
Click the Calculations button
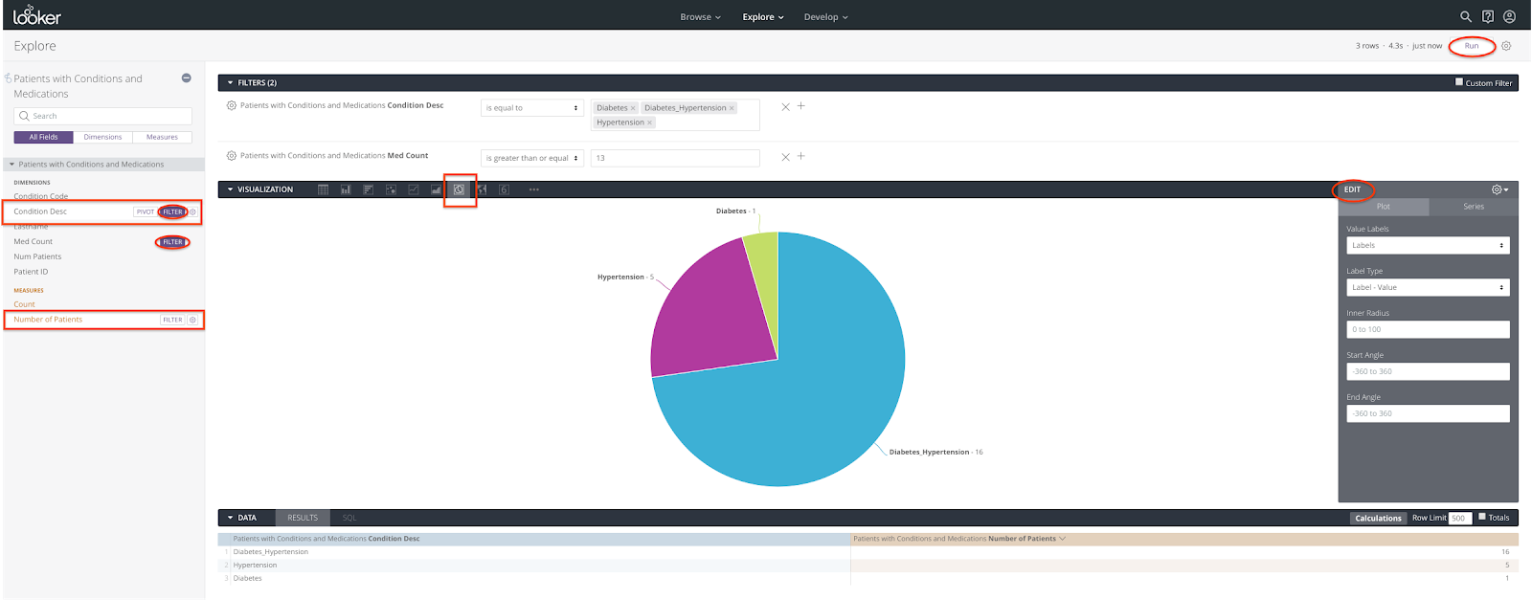(x=1378, y=518)
